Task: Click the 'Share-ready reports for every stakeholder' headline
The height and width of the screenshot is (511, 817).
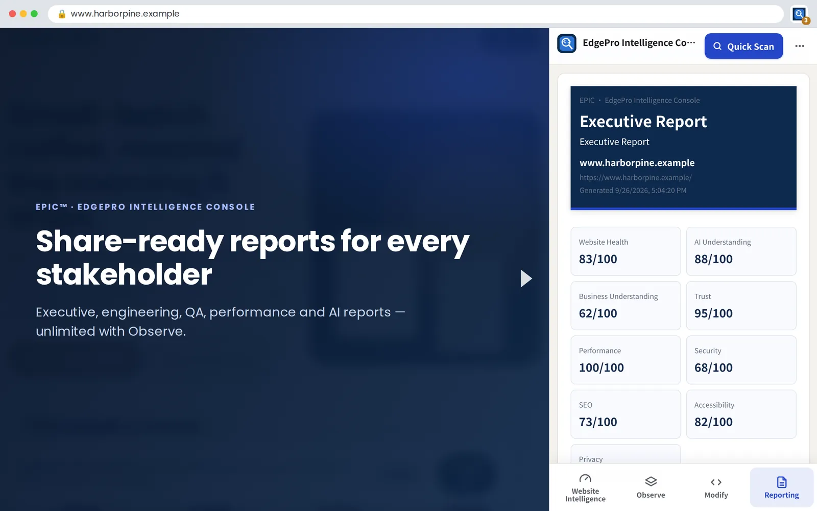Action: pyautogui.click(x=253, y=258)
